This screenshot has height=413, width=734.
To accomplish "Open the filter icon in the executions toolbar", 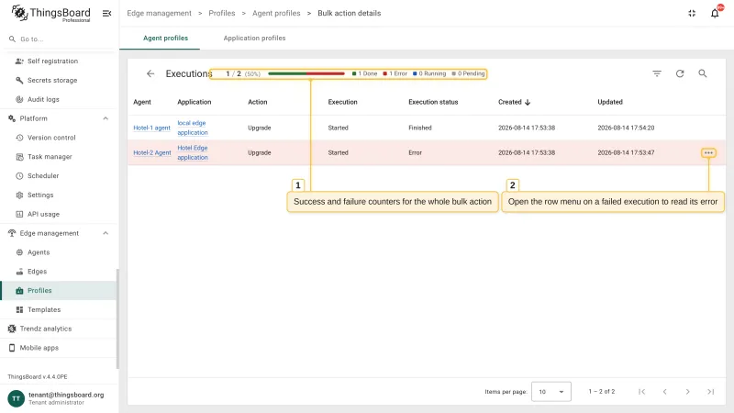I will (657, 73).
